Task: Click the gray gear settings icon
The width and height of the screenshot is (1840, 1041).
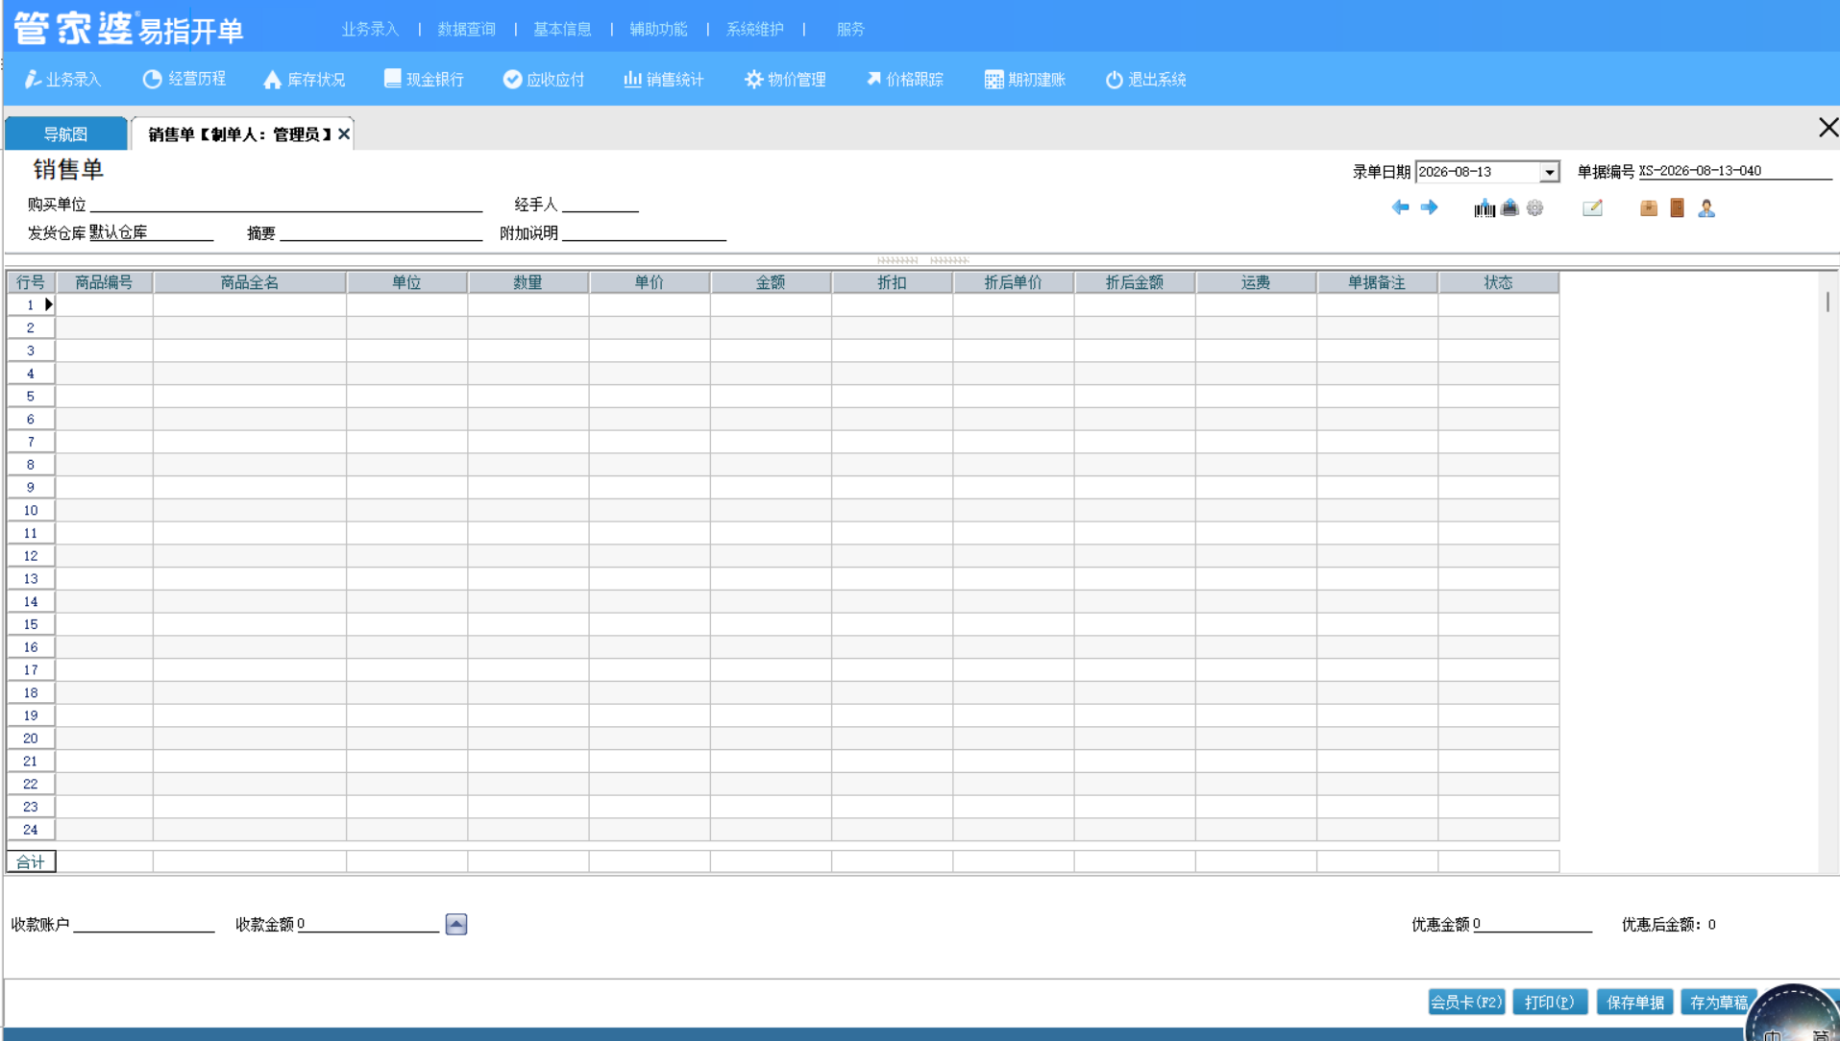Action: (x=1534, y=208)
